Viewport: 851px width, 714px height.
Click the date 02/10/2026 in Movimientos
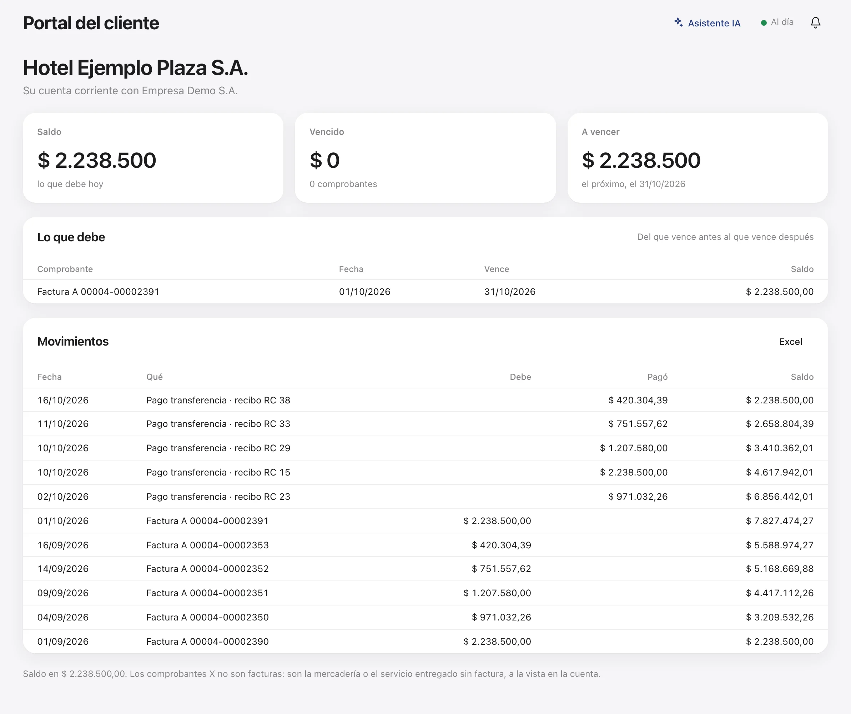63,497
